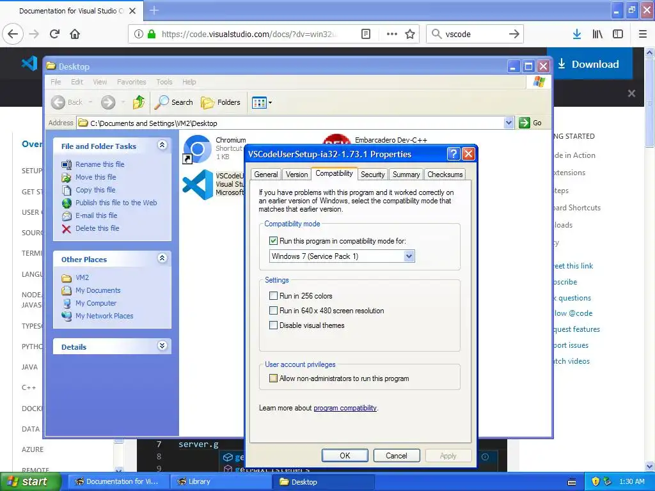This screenshot has height=491, width=655.
Task: Click Firefox back arrow button
Action: pyautogui.click(x=13, y=34)
